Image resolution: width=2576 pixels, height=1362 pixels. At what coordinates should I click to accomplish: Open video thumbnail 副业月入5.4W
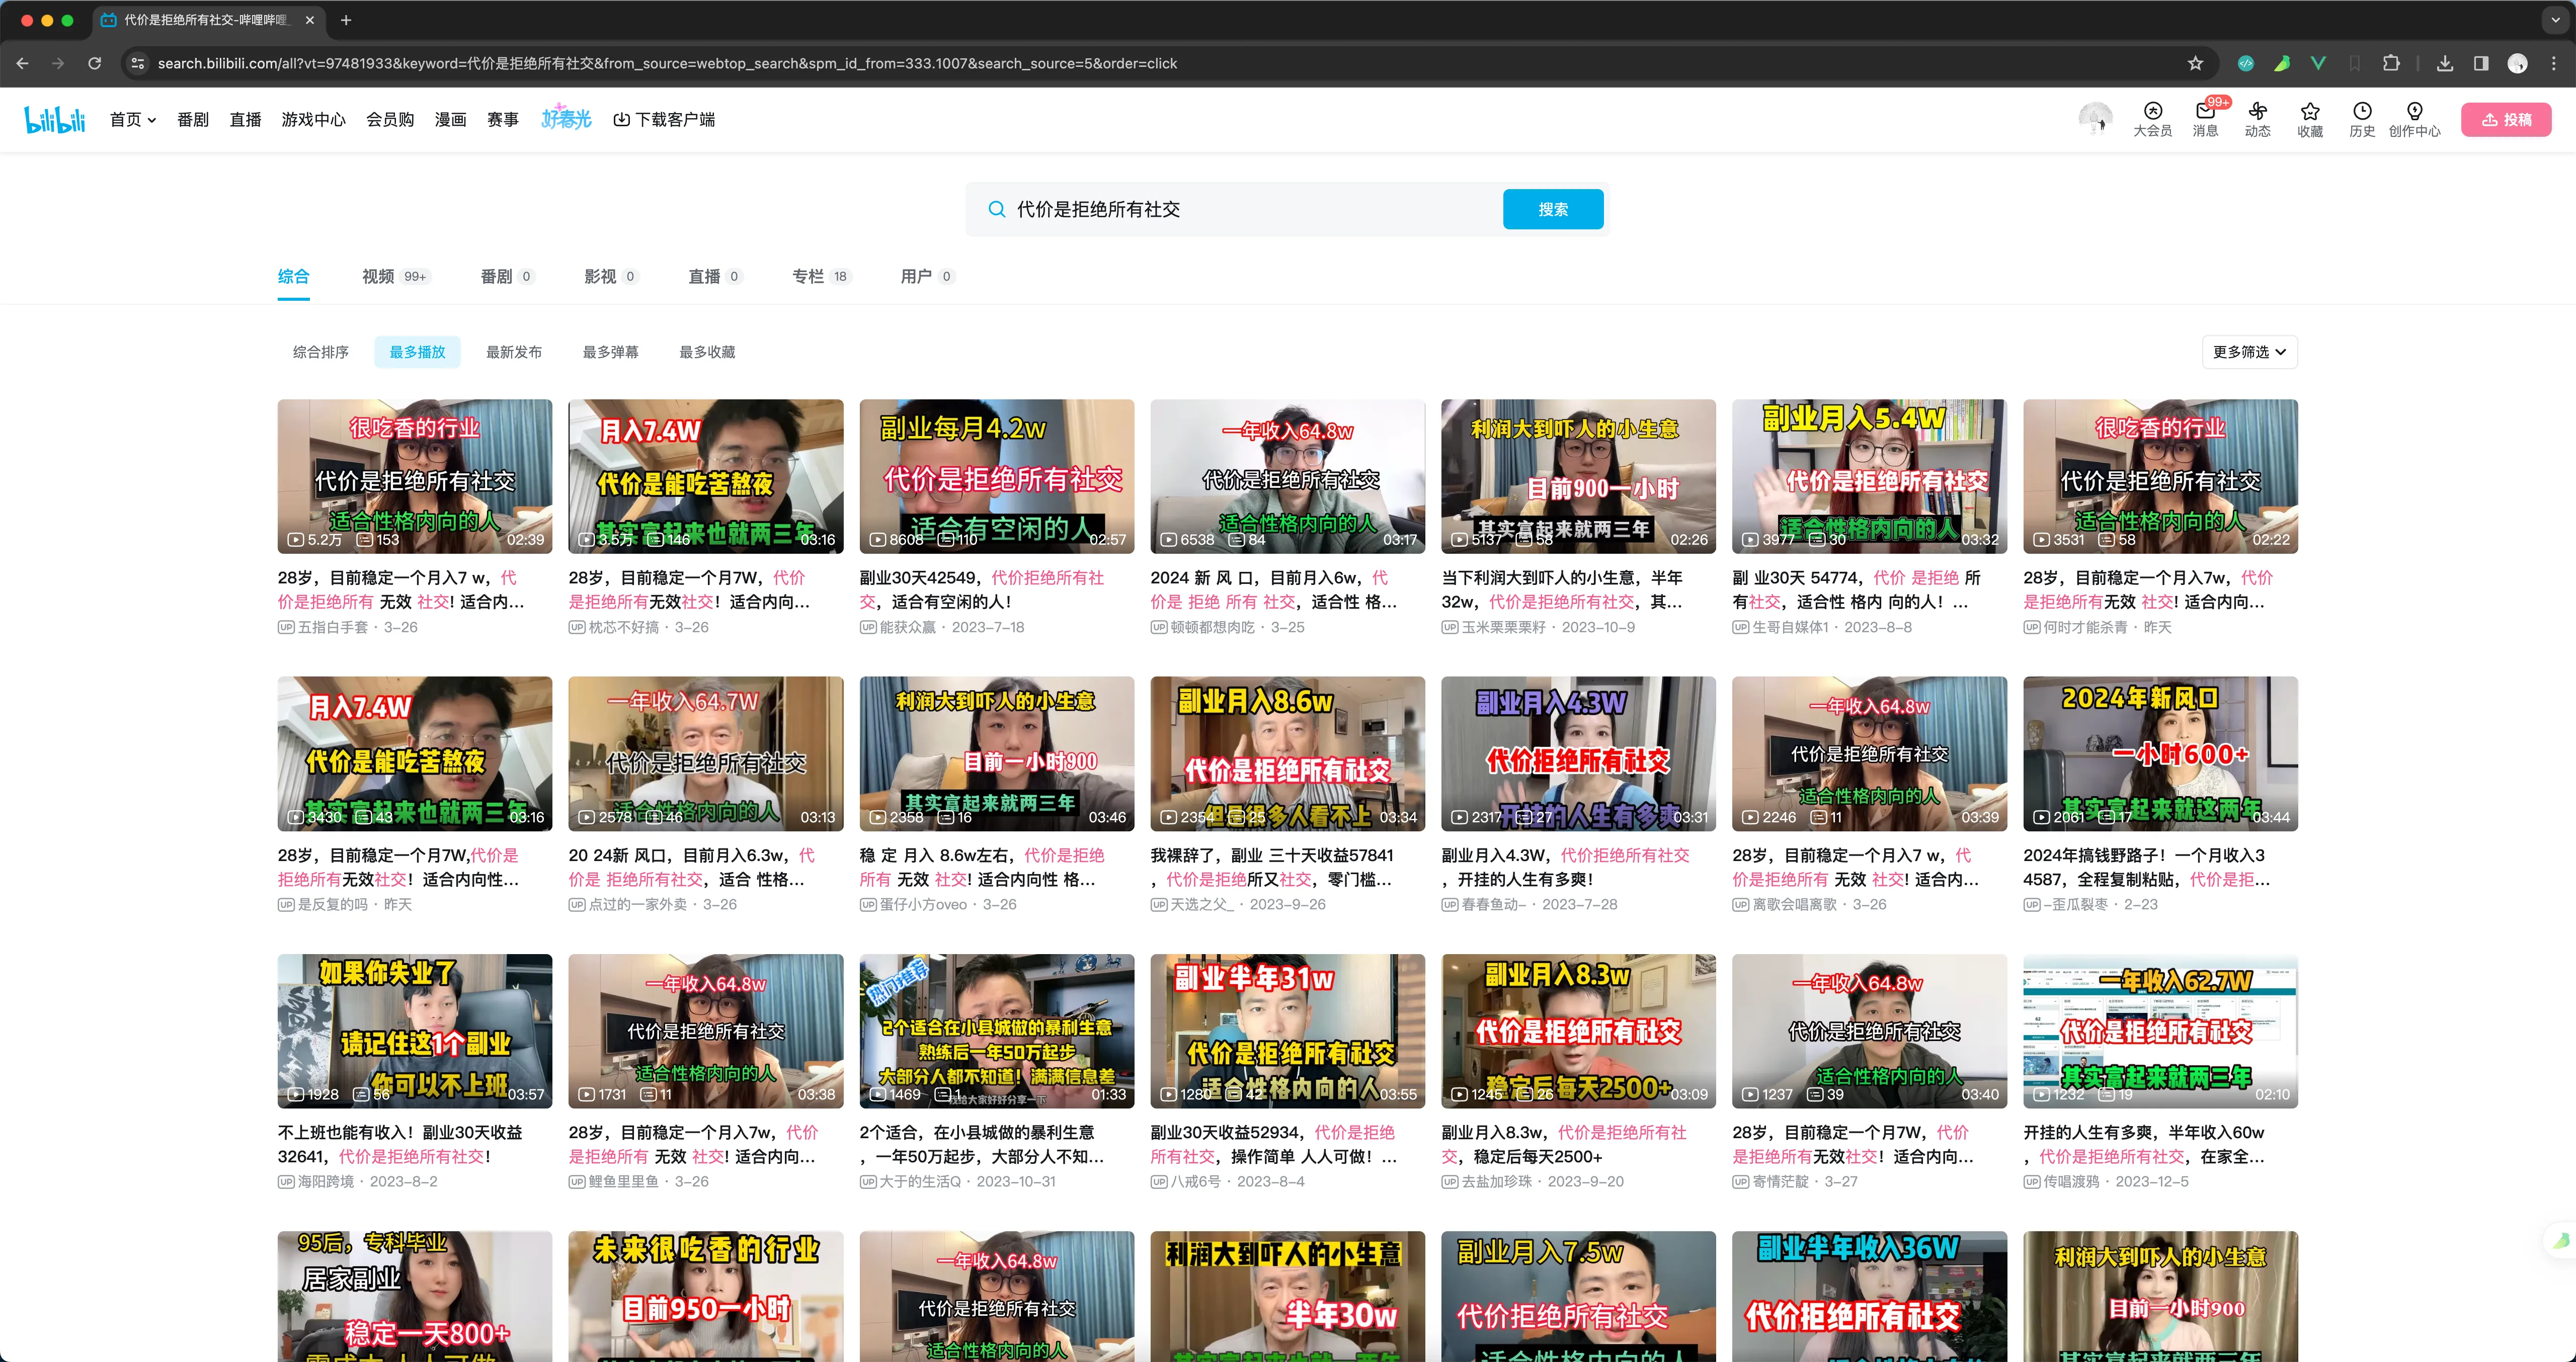point(1869,476)
